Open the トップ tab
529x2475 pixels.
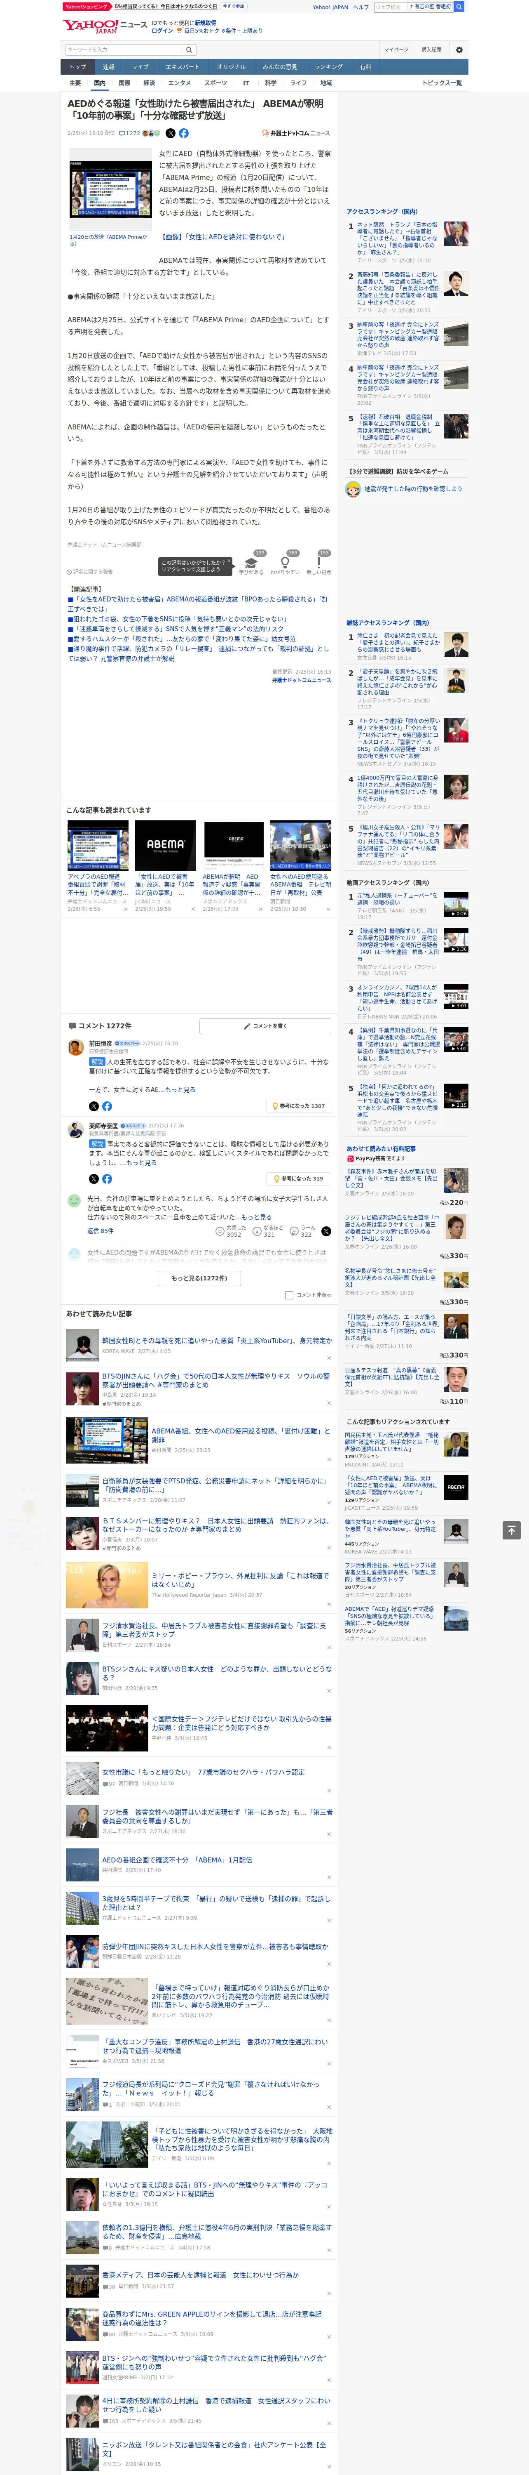point(78,67)
